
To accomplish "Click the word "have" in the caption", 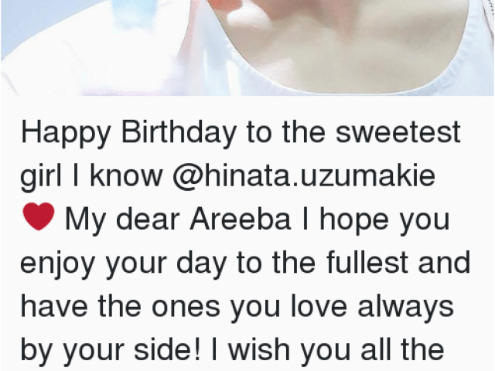I will (x=54, y=305).
